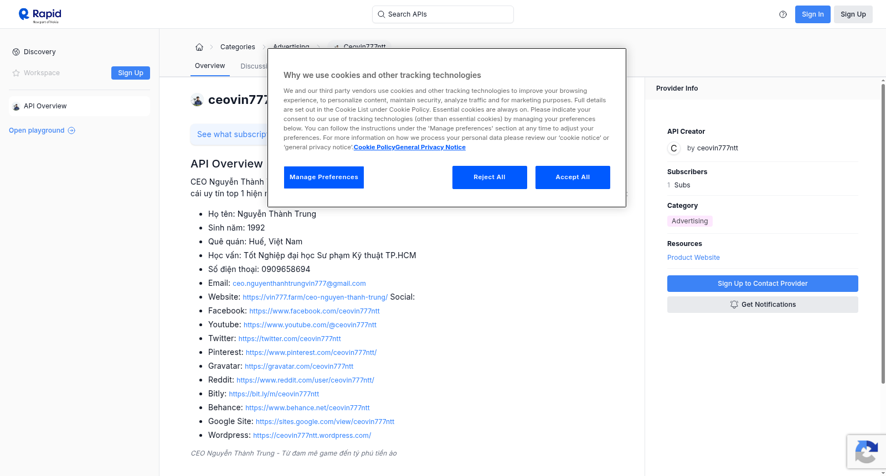Open the Cookie Policy link
Image resolution: width=886 pixels, height=476 pixels.
point(374,148)
